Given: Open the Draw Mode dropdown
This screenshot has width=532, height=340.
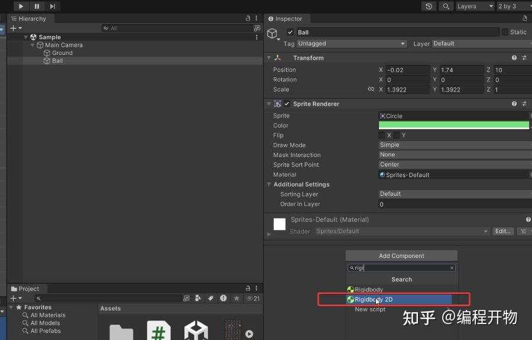Looking at the screenshot, I should (455, 145).
